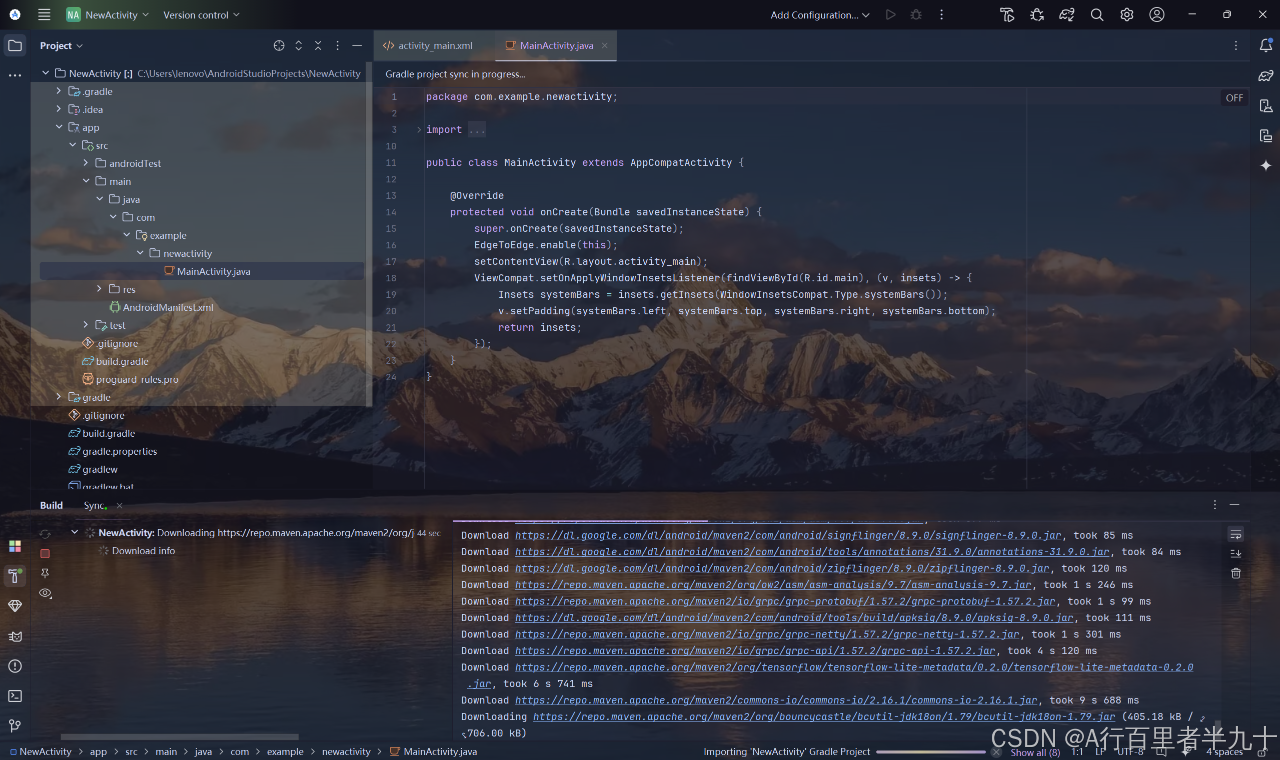Toggle the OFF code inspection indicator

(x=1234, y=98)
